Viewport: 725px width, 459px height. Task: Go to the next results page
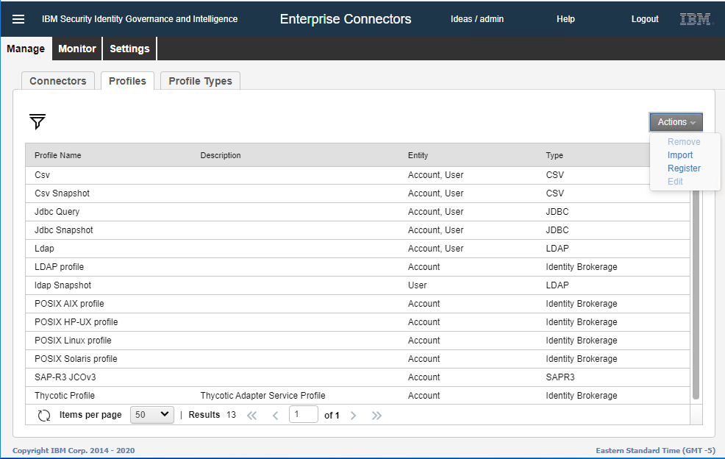353,415
